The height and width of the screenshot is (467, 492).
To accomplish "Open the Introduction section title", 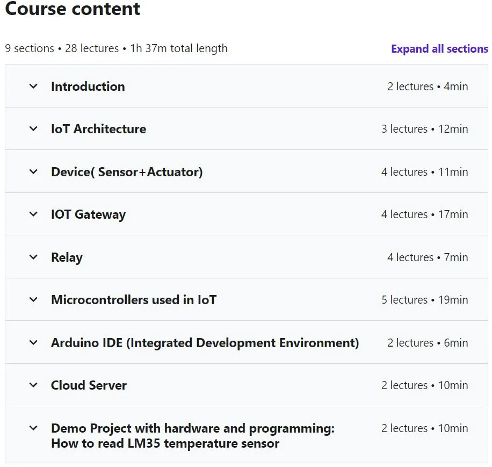I will click(88, 87).
